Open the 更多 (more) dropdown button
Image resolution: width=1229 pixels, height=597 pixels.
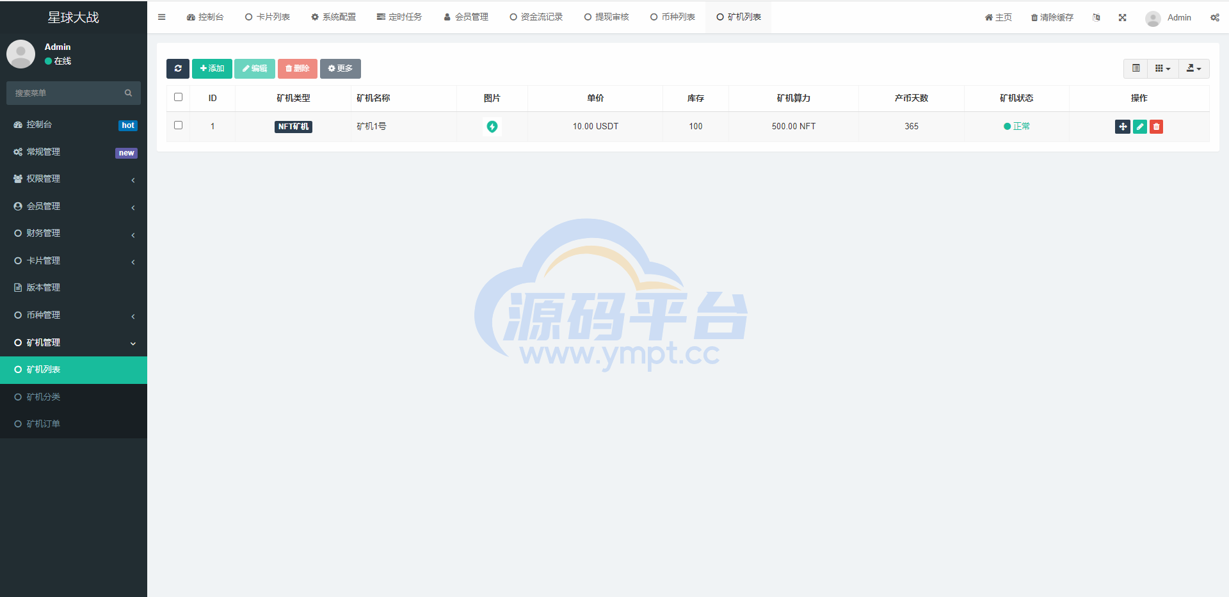click(x=341, y=68)
